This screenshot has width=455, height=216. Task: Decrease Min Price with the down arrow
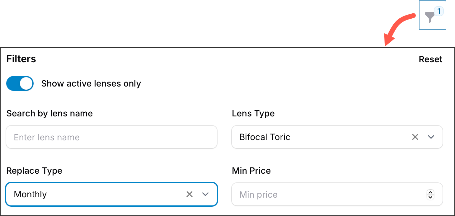click(430, 197)
